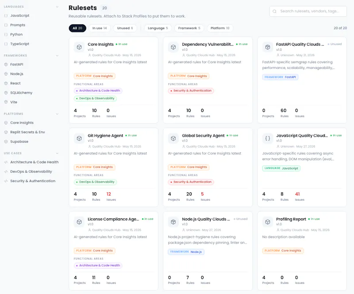
Task: Click the Node.js framework tag
Action: pyautogui.click(x=186, y=252)
